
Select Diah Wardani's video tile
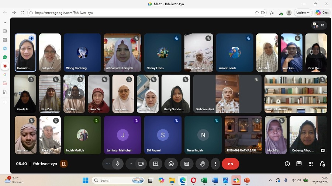227,94
